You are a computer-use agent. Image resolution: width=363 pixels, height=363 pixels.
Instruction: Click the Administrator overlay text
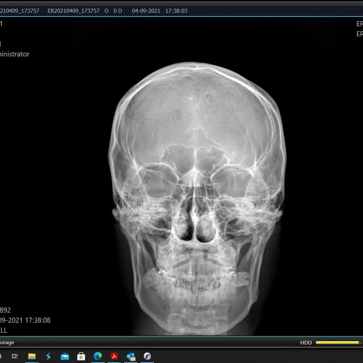(x=14, y=54)
